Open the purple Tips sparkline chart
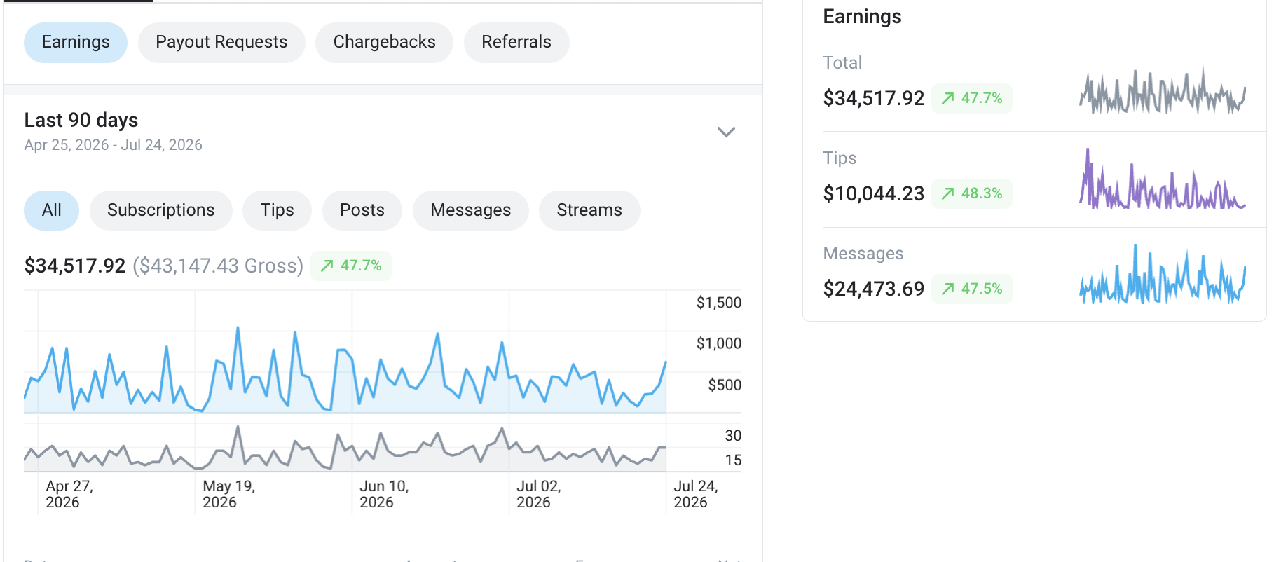The width and height of the screenshot is (1274, 562). (x=1163, y=179)
